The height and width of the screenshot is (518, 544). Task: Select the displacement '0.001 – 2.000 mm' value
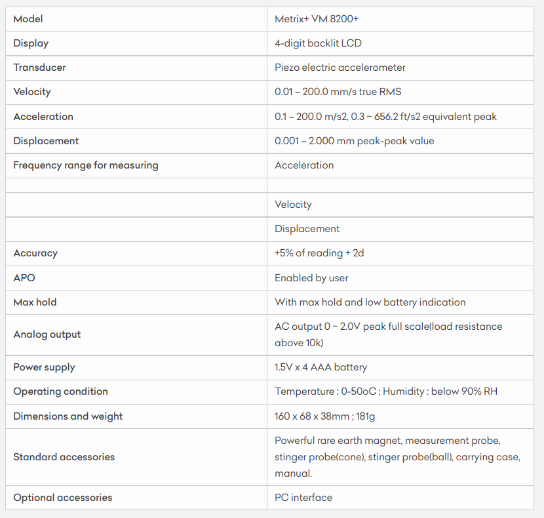click(354, 141)
